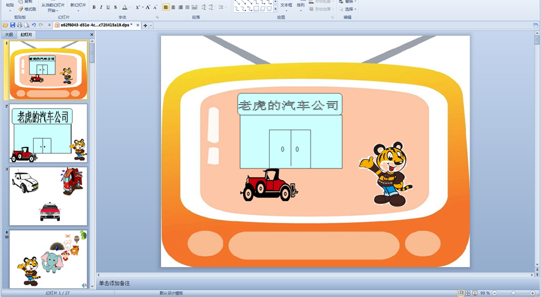Close the e62f6043 document tab
541x297 pixels.
(137, 25)
